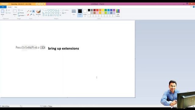This screenshot has height=110, width=195.
Task: Select the Fill with color bucket tool
Action: pos(30,11)
